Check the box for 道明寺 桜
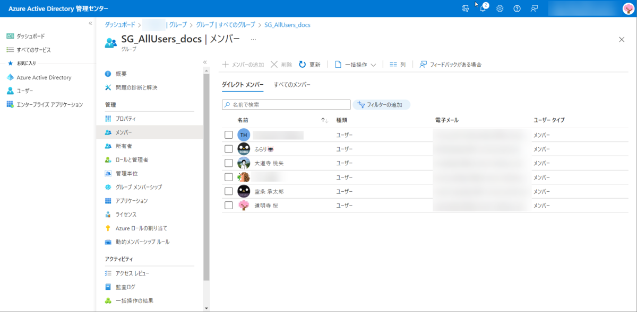The image size is (637, 312). click(229, 206)
